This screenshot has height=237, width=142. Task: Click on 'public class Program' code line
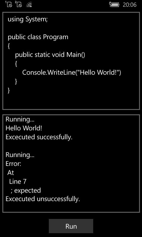[x=38, y=37]
